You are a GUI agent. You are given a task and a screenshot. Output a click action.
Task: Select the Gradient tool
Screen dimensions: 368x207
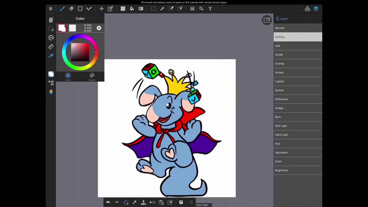[141, 9]
